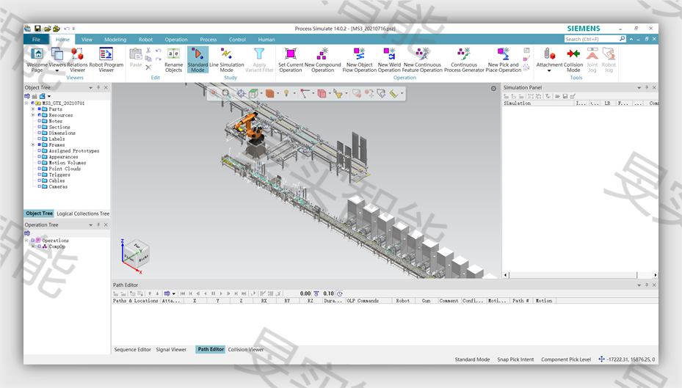Toggle display checkbox for Resources folder

38,115
